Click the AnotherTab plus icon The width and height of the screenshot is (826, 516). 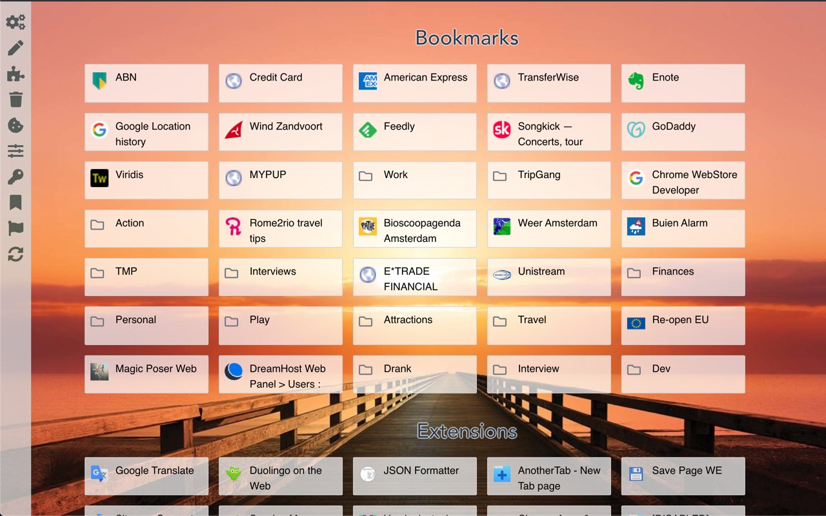(x=502, y=474)
